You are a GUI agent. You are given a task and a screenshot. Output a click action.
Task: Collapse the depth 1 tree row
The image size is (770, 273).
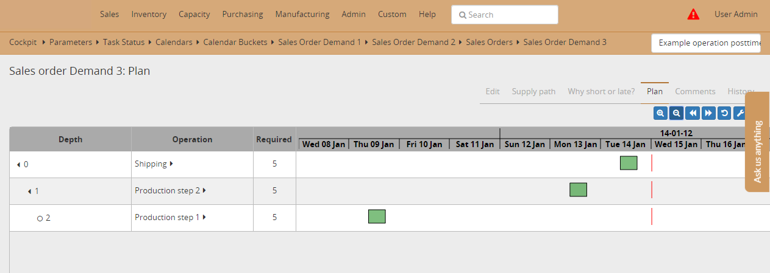29,192
